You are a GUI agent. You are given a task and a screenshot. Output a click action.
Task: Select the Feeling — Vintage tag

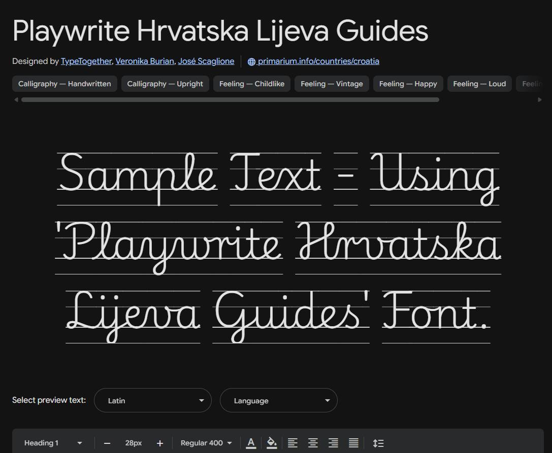332,84
